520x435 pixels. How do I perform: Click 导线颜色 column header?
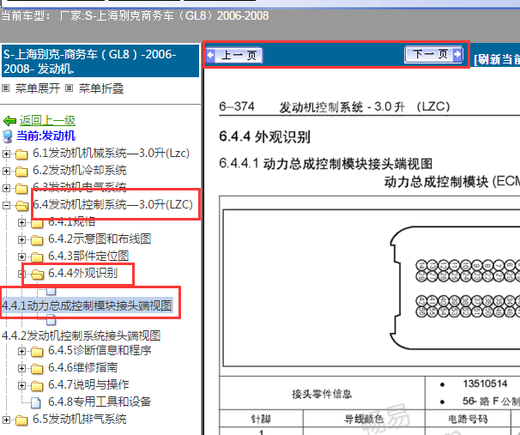coord(364,419)
